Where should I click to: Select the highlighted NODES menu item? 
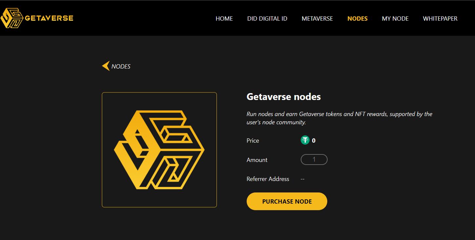pyautogui.click(x=357, y=19)
